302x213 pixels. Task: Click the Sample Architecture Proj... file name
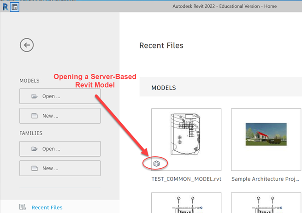click(265, 179)
